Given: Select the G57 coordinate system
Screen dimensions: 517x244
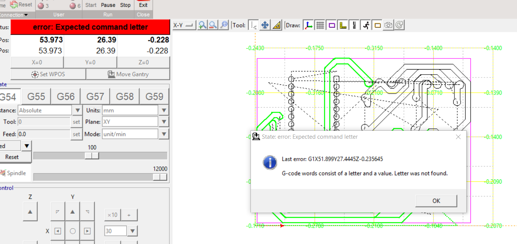Looking at the screenshot, I should [95, 97].
